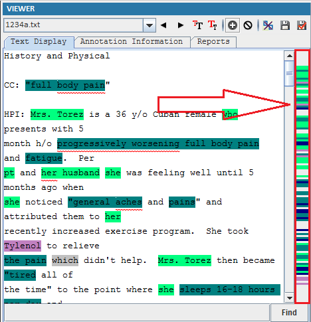Open the Reports tab
The width and height of the screenshot is (311, 322).
[213, 42]
